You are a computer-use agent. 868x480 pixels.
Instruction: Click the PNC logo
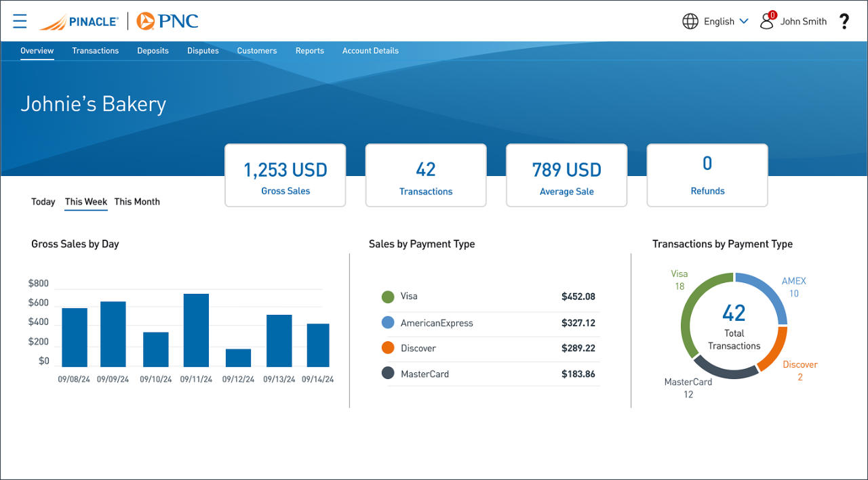pos(167,21)
